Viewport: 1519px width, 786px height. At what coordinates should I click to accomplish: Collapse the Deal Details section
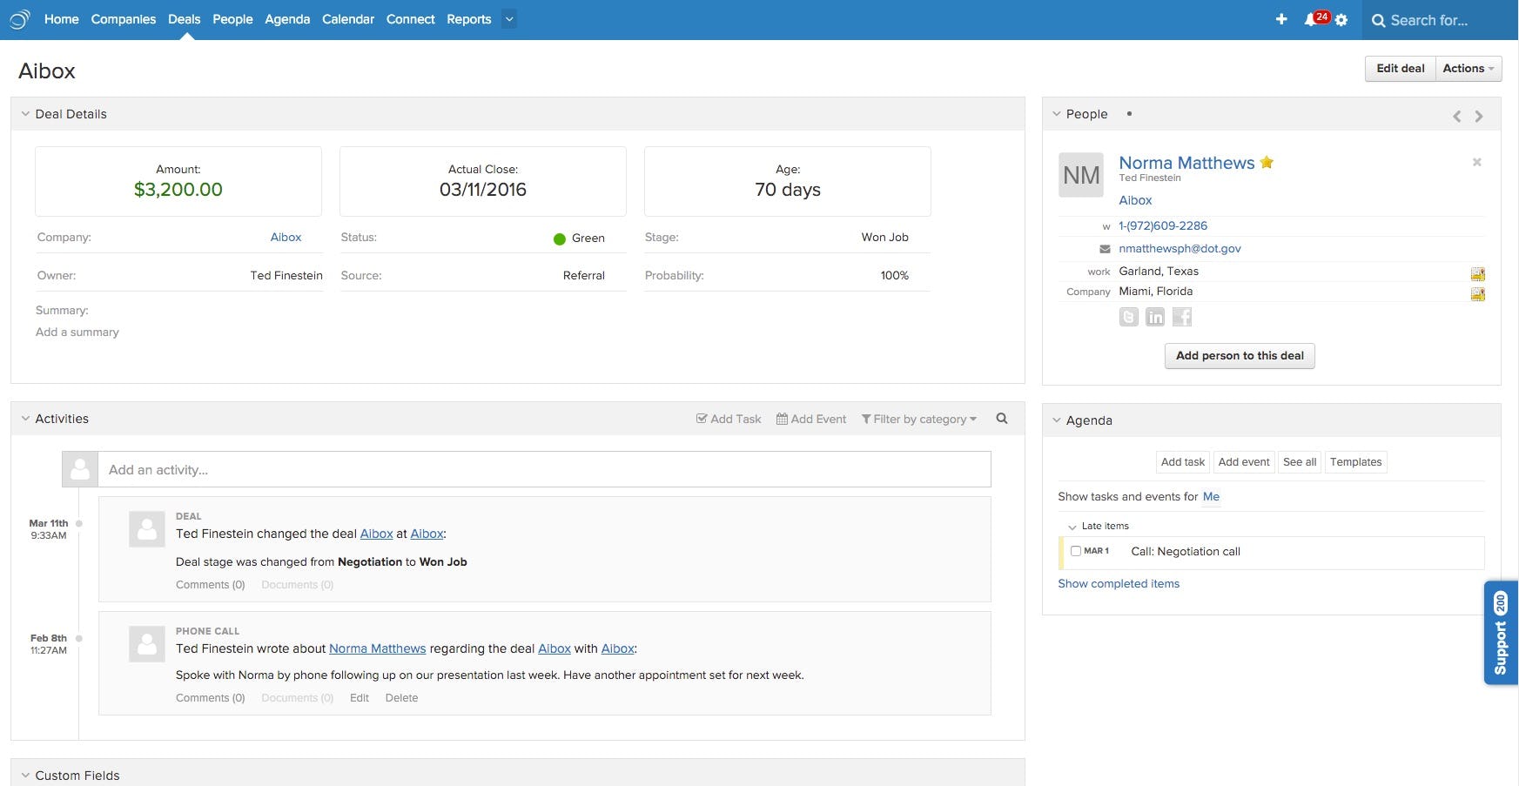click(x=25, y=114)
